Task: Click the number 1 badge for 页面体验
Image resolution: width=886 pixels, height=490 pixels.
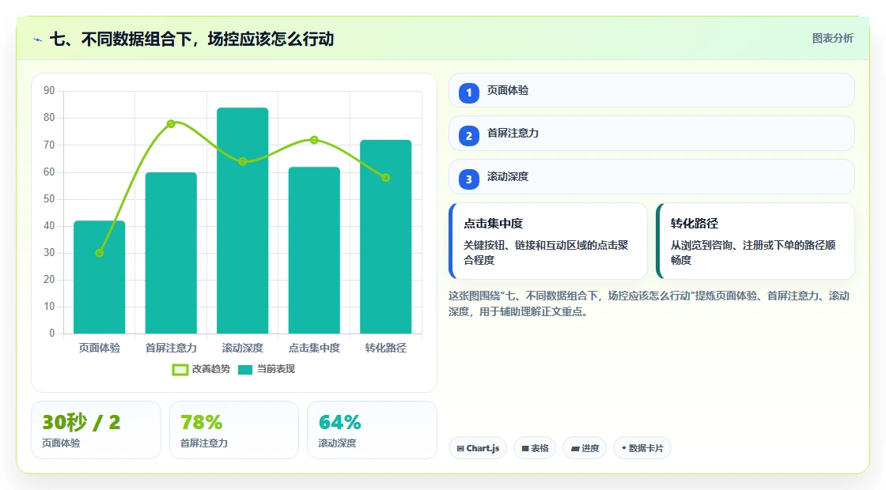Action: (x=468, y=92)
